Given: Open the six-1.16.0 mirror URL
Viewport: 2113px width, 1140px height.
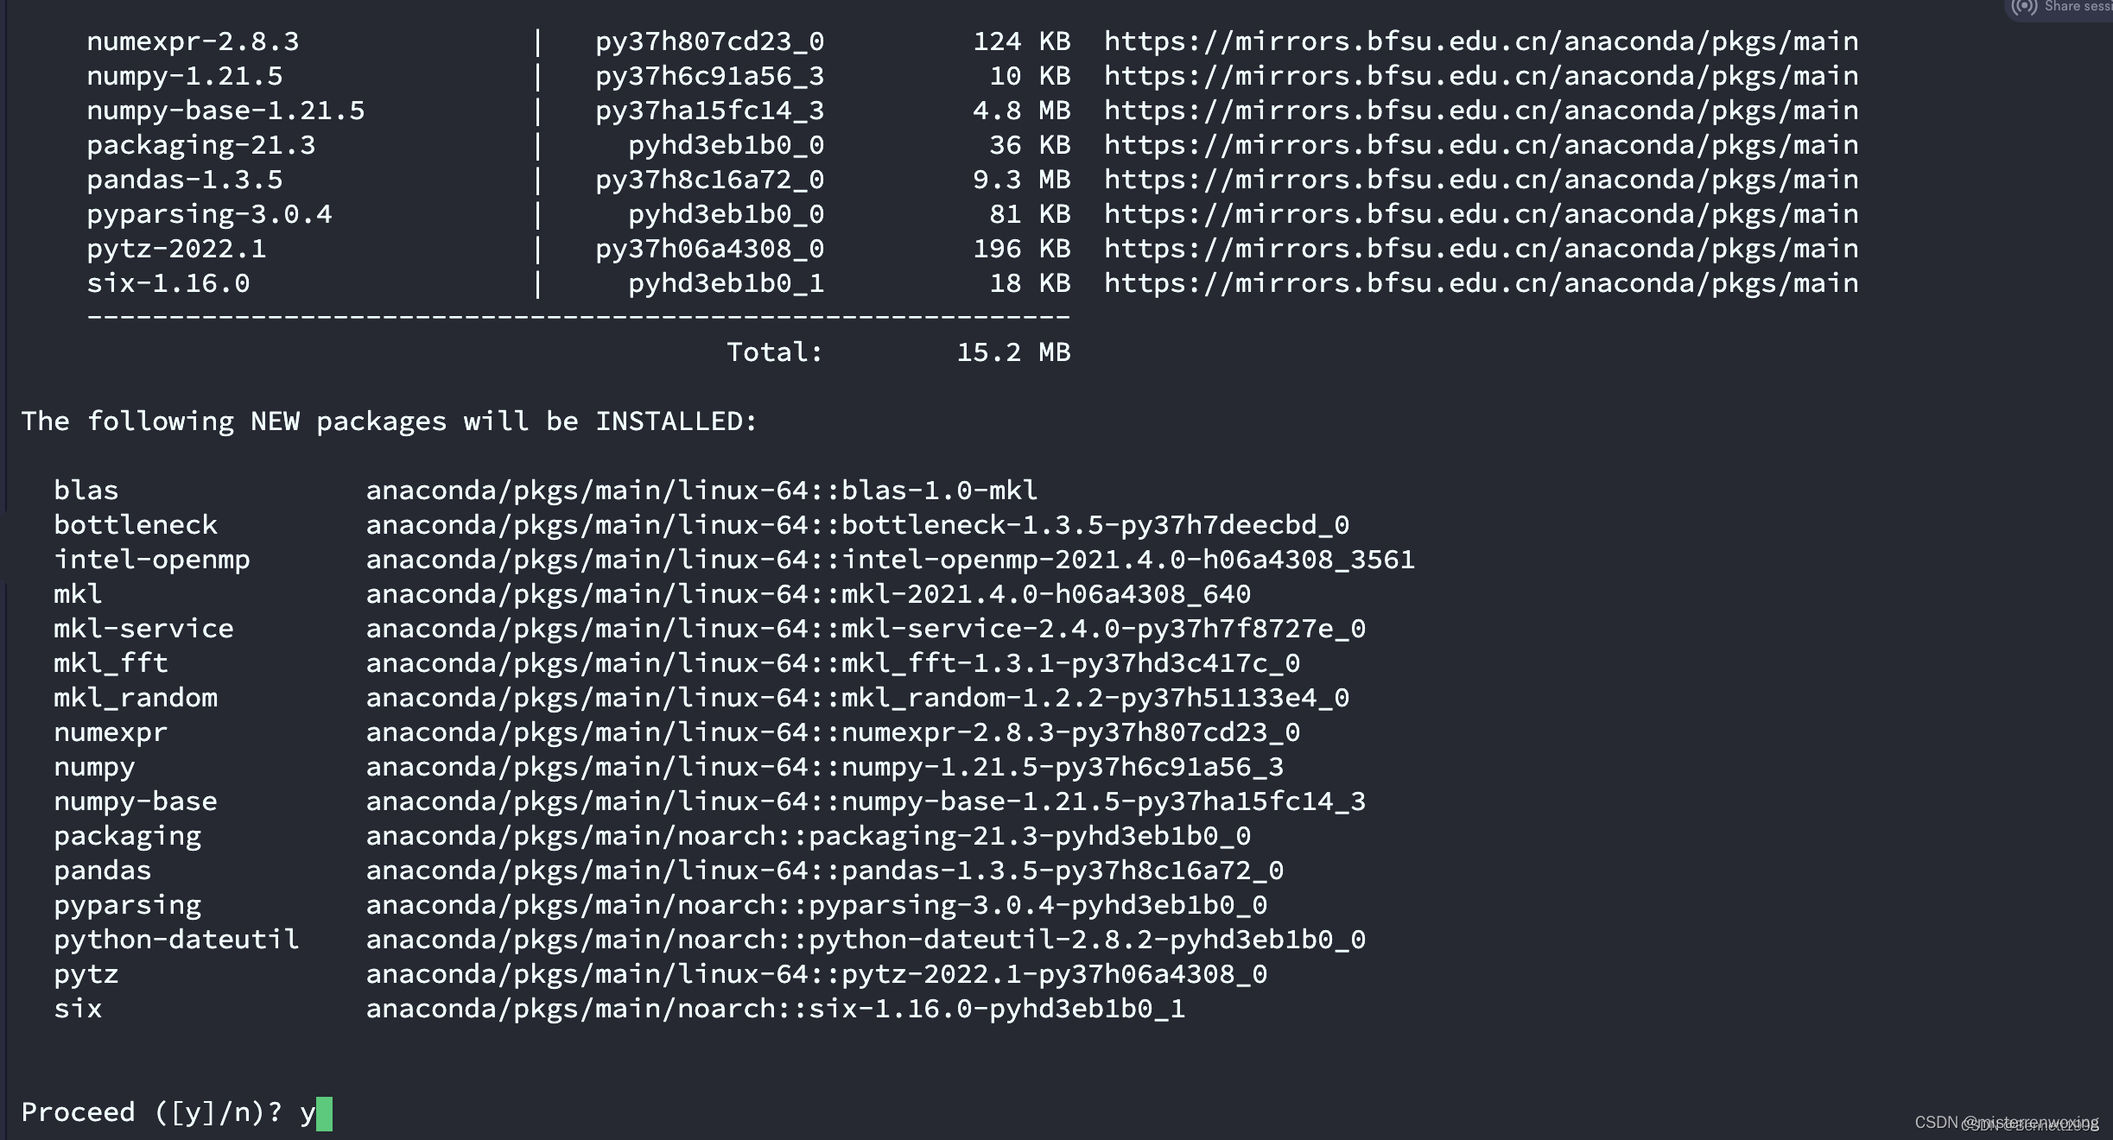Looking at the screenshot, I should pyautogui.click(x=1482, y=283).
